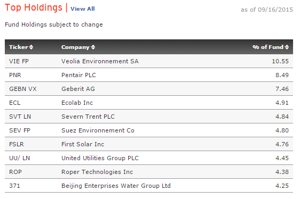Click the Company column sort arrows icon
Screen dimensions: 300x199
coord(93,47)
